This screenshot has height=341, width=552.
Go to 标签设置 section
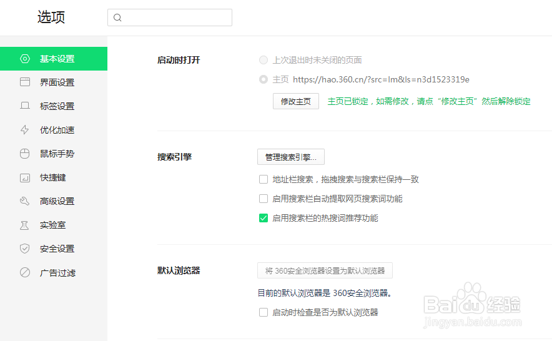click(54, 106)
